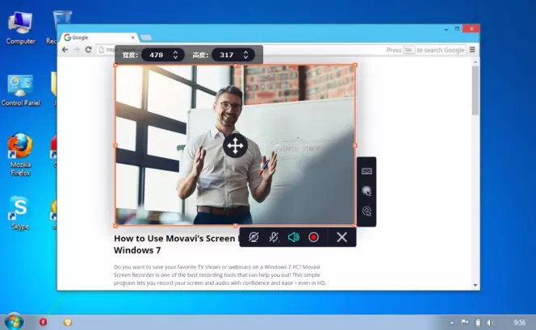Screen dimensions: 536x330
Task: Close the Movavi recording panel with X
Action: tap(341, 237)
